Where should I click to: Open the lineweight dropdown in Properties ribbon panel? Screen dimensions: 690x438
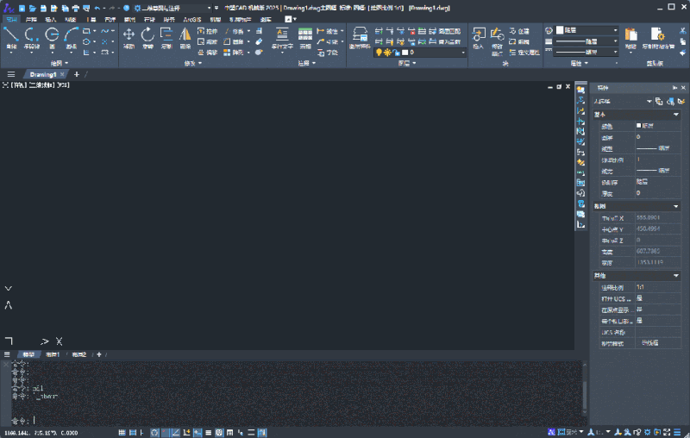pyautogui.click(x=615, y=41)
